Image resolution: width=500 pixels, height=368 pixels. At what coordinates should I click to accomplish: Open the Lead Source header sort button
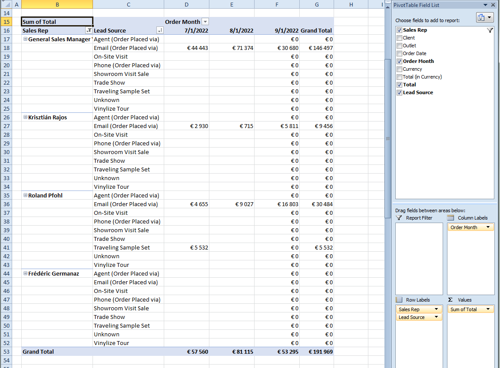coord(160,30)
